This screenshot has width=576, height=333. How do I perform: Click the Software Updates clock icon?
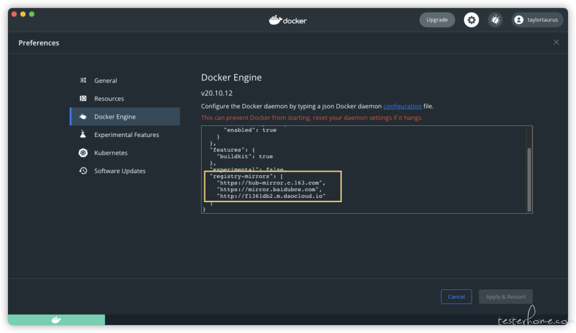[x=83, y=171]
